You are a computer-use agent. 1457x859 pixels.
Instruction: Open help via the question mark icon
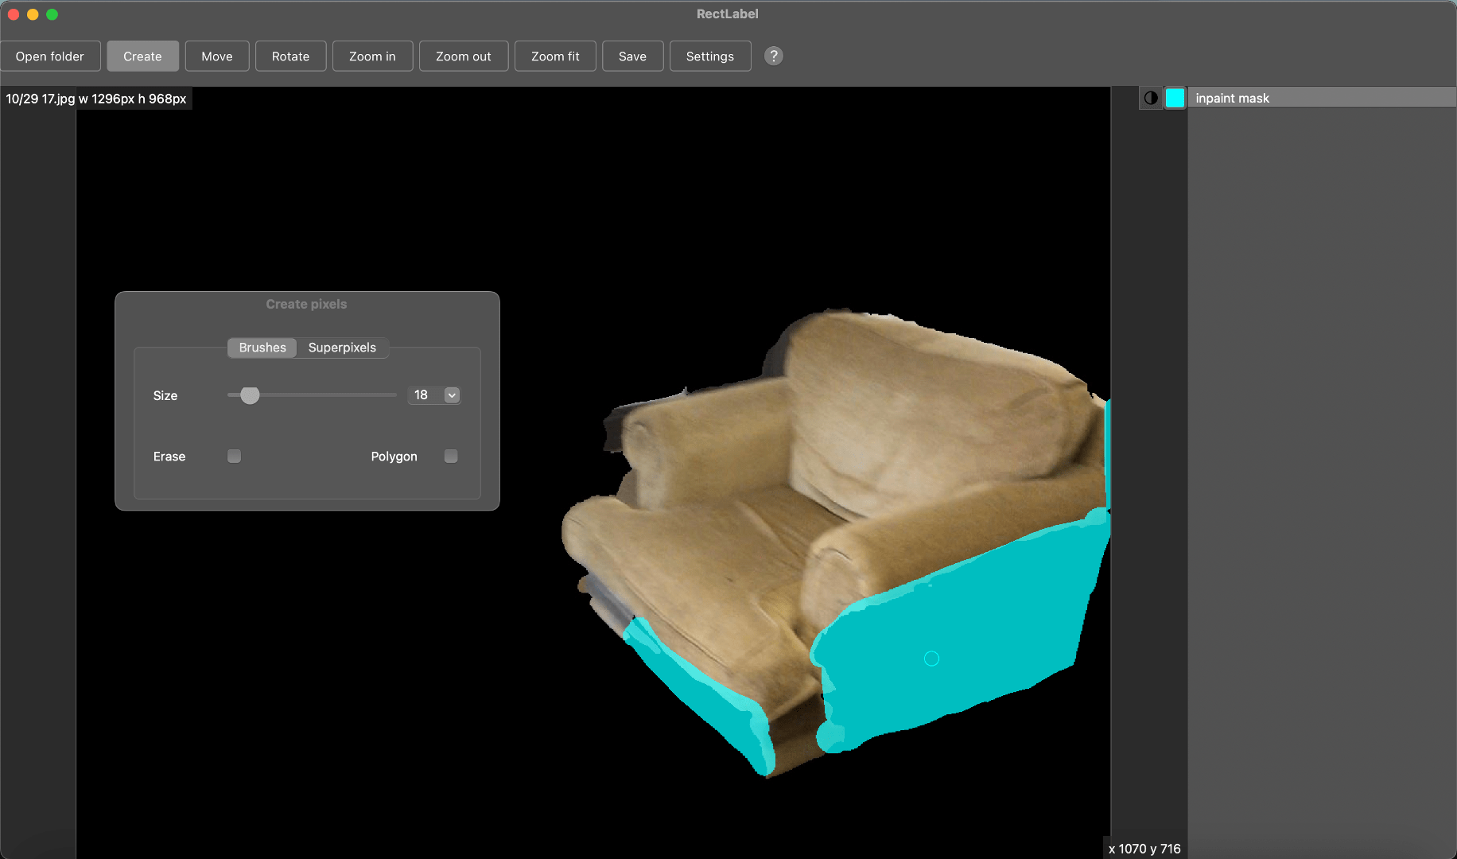tap(774, 56)
